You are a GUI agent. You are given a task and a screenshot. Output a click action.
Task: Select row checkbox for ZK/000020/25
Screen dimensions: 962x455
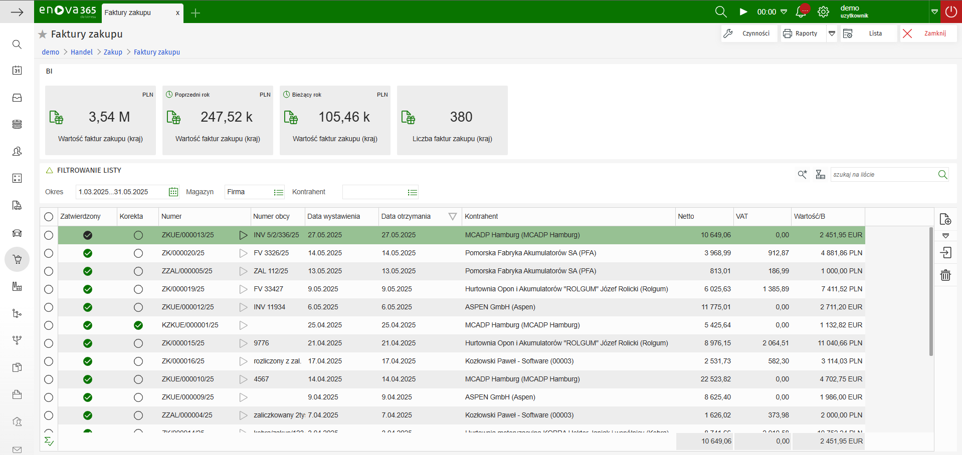(49, 253)
